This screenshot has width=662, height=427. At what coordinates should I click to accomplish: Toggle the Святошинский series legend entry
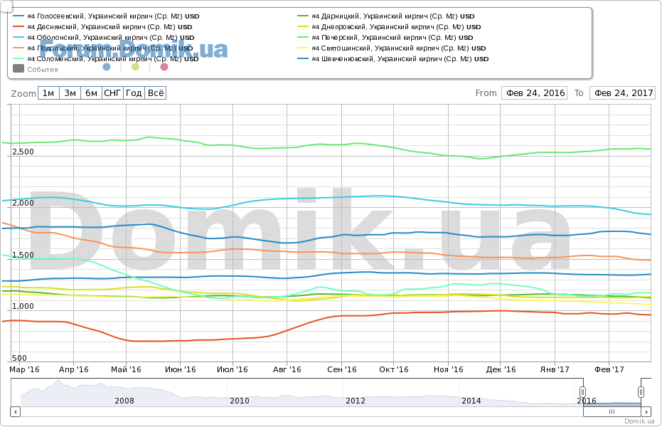pos(392,48)
